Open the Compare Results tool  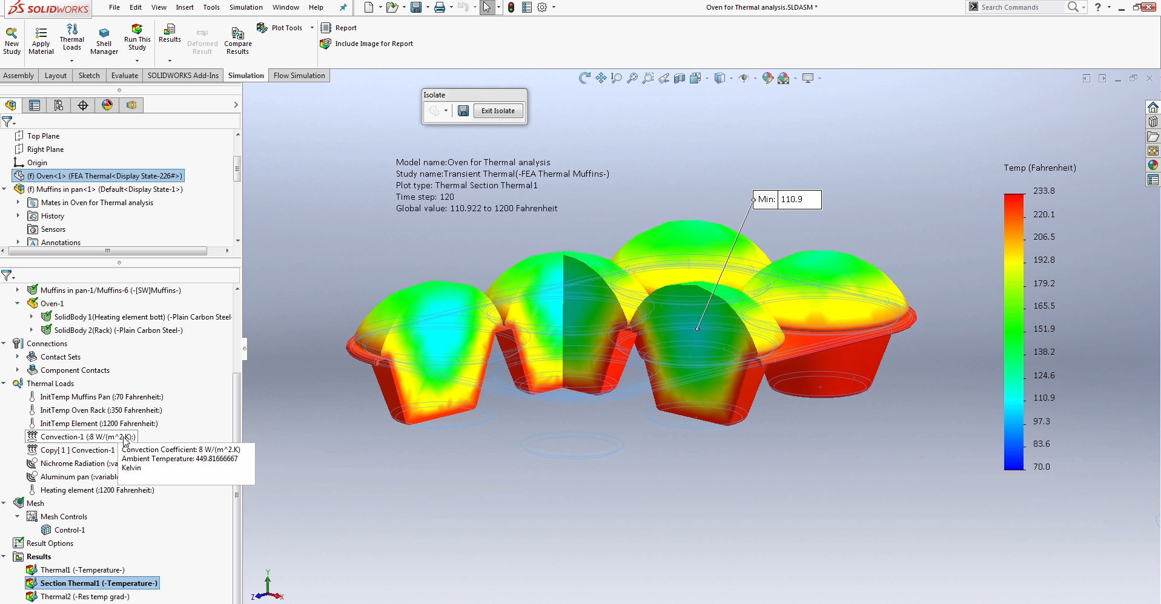(237, 41)
